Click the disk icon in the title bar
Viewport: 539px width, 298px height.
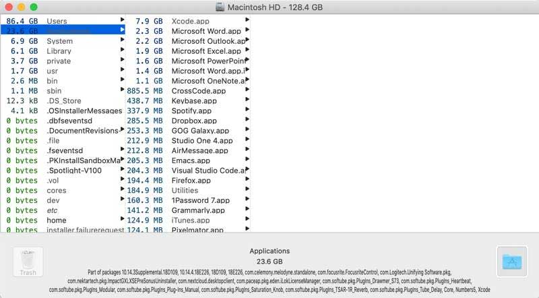coord(220,7)
